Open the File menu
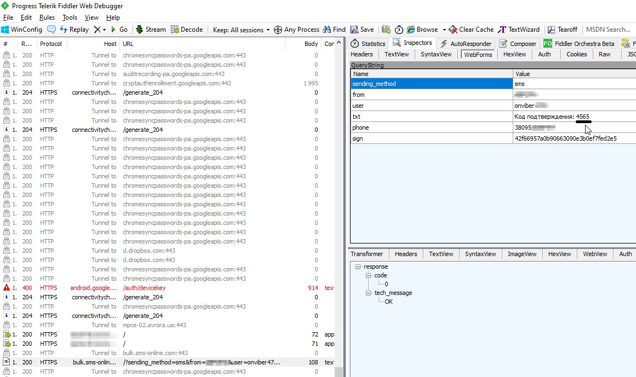 8,18
